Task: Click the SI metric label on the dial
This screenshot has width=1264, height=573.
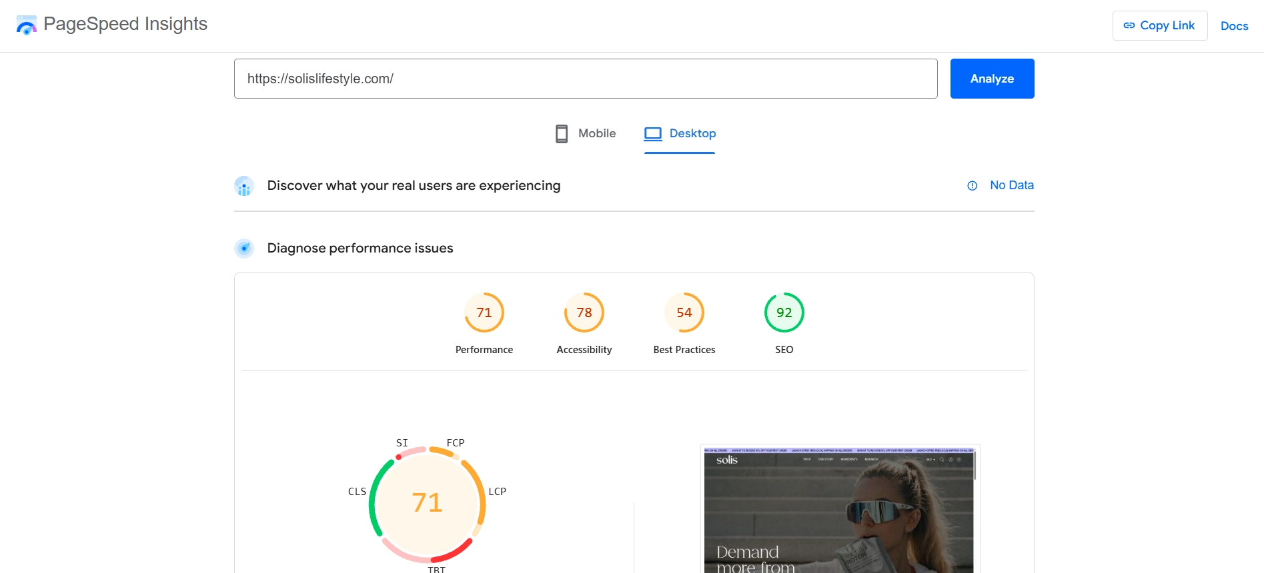Action: click(x=402, y=442)
